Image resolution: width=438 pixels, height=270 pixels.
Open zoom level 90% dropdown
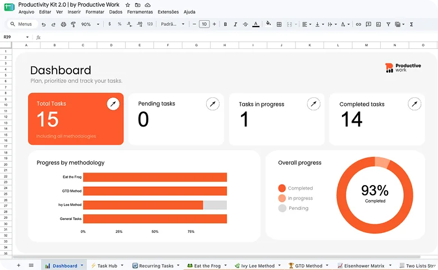coord(90,24)
